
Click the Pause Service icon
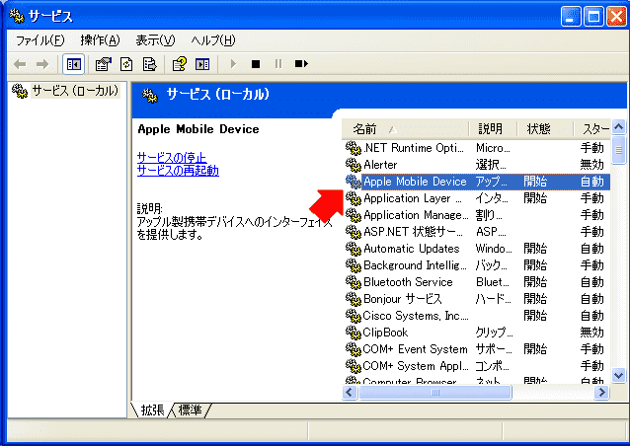coord(278,64)
